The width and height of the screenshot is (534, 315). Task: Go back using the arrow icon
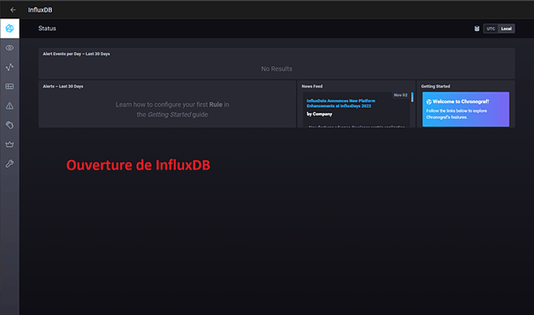coord(12,10)
